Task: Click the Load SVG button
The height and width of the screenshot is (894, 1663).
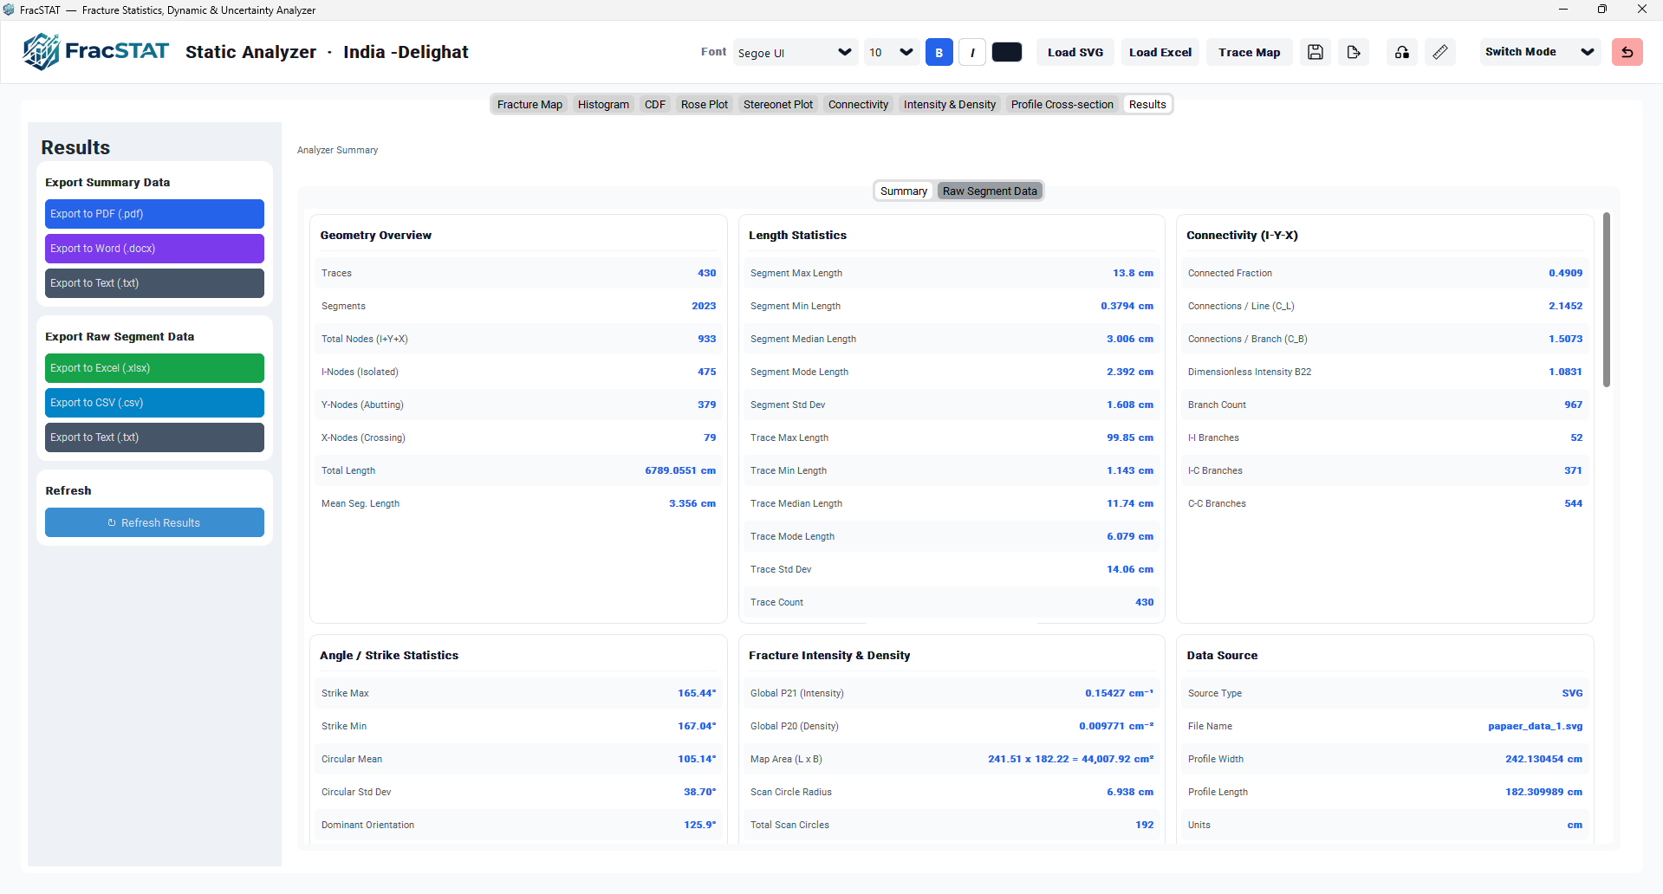Action: click(x=1075, y=52)
